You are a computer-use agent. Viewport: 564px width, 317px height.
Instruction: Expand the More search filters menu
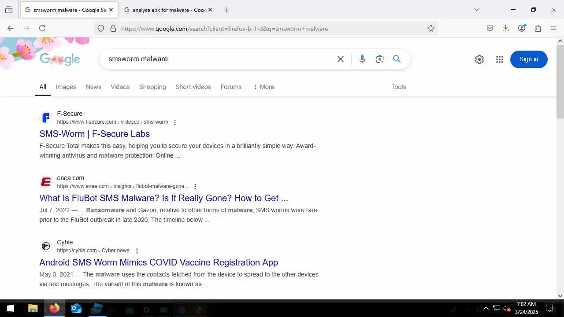[263, 87]
